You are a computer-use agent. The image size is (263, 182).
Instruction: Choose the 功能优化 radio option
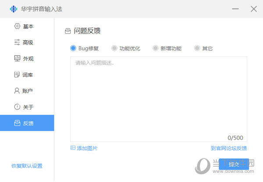[114, 48]
